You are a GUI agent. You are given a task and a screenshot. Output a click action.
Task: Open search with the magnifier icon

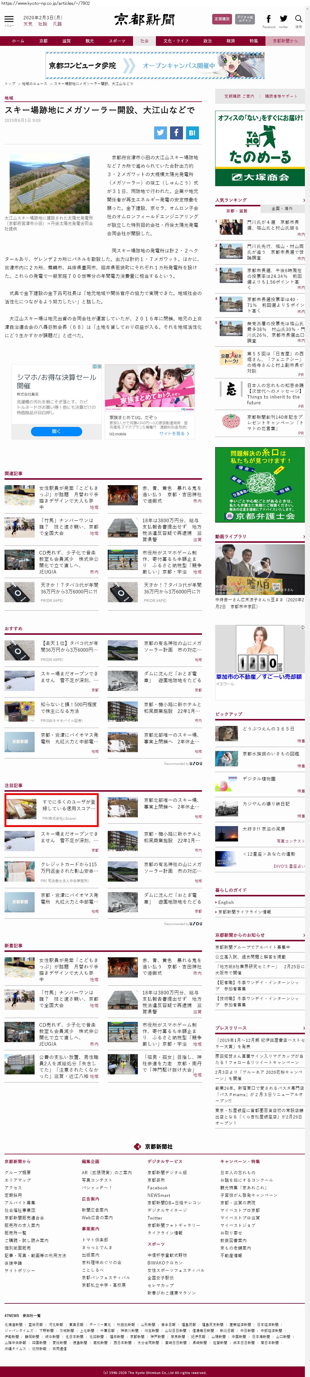298,19
